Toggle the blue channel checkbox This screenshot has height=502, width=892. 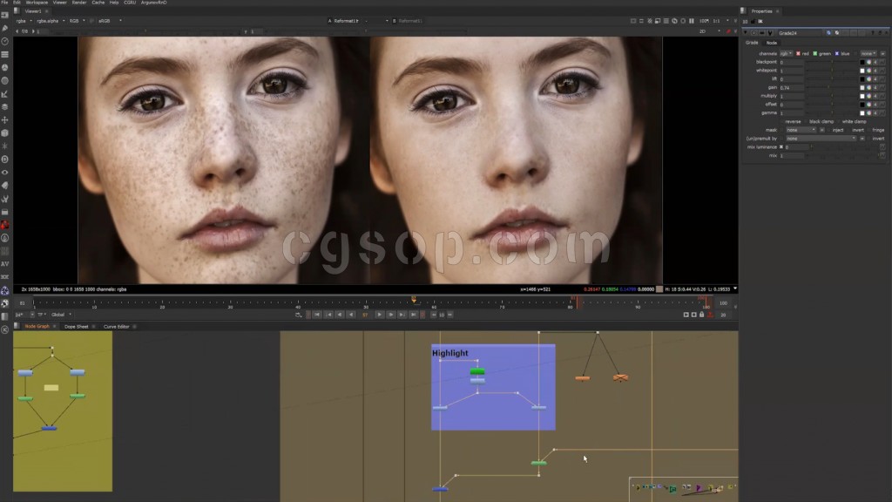coord(837,54)
